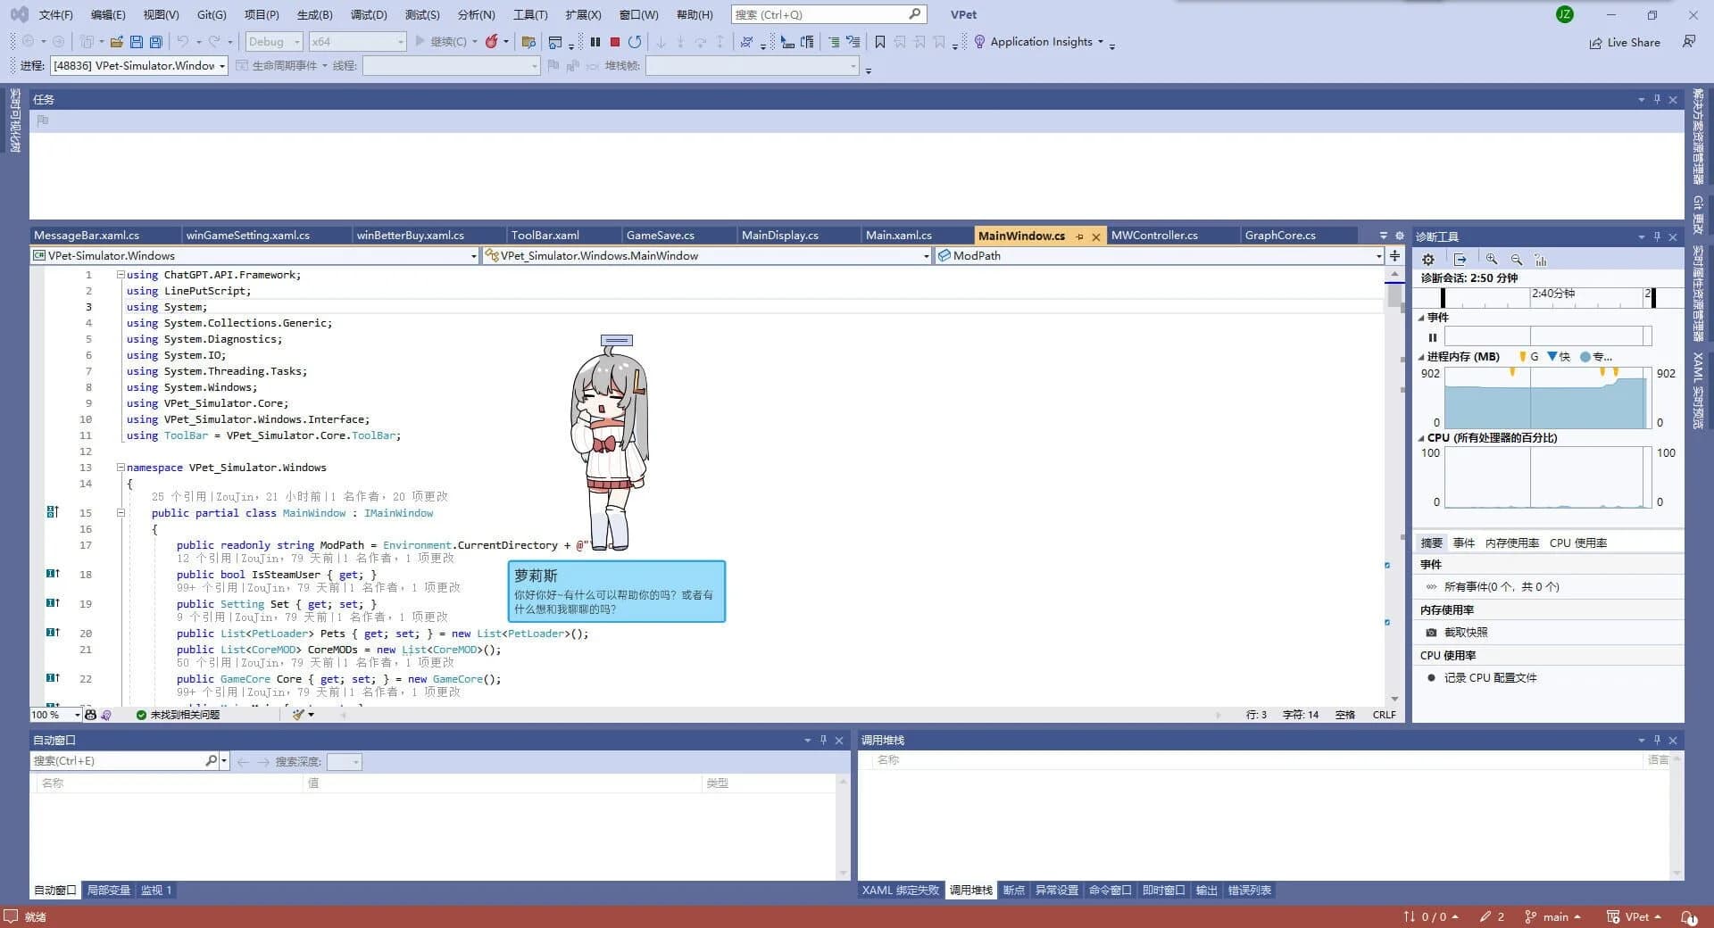Open the 调试(D) menu
The height and width of the screenshot is (928, 1714).
point(370,14)
